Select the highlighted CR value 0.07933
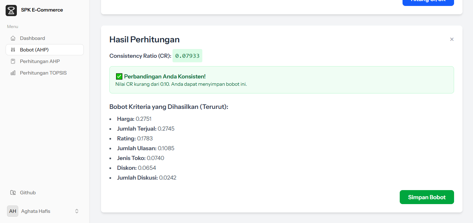The width and height of the screenshot is (473, 223). point(187,56)
